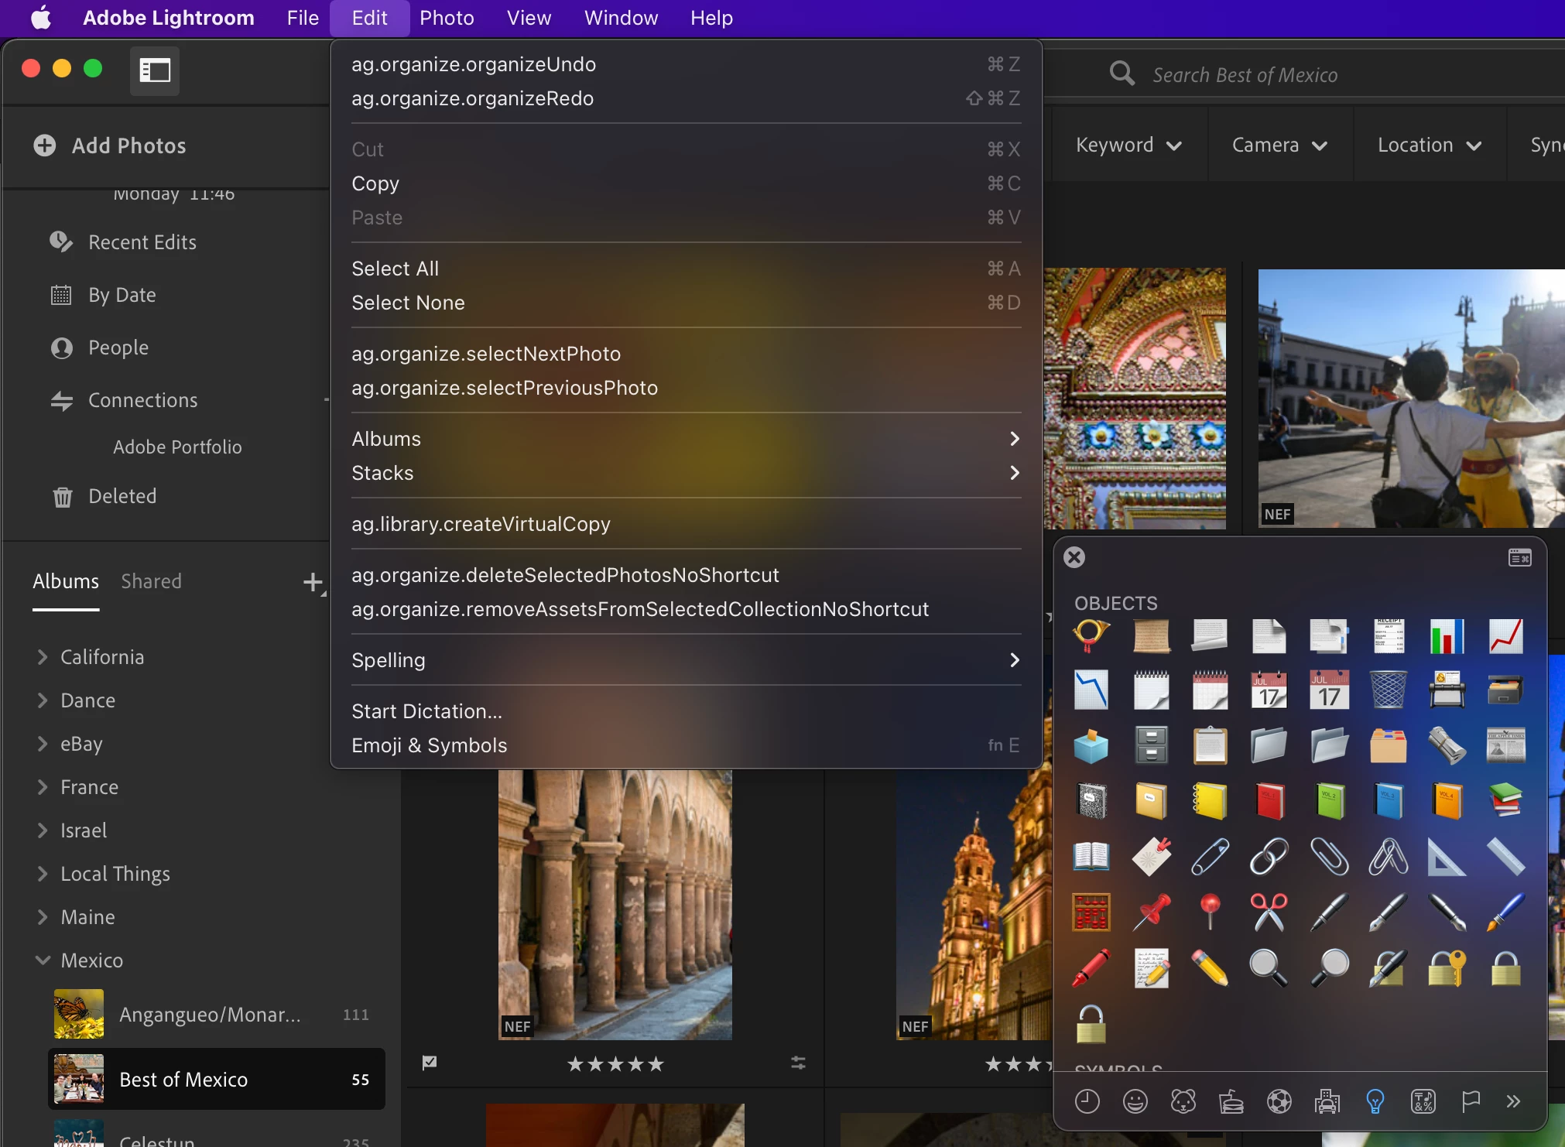Click the Search Best of Mexico field
This screenshot has width=1565, height=1147.
(x=1245, y=75)
